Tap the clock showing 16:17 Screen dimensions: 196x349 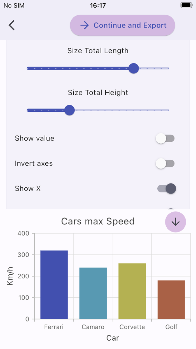point(97,5)
